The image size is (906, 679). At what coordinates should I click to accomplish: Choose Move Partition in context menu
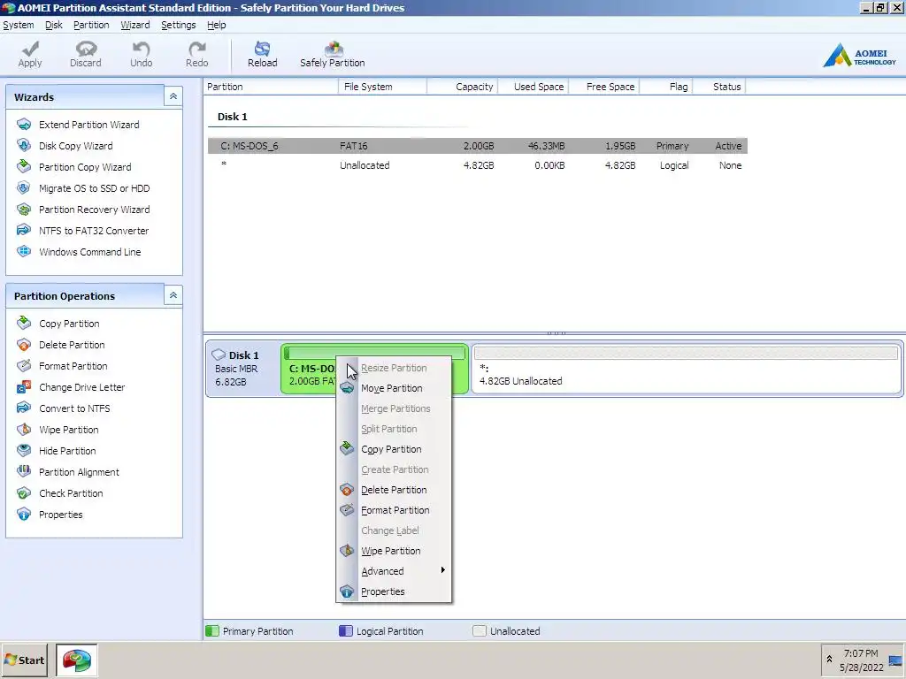pyautogui.click(x=394, y=388)
